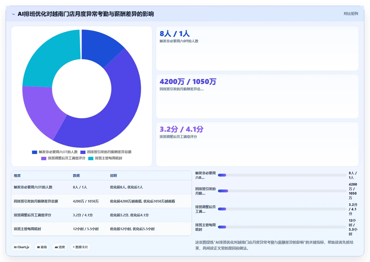Select the 排班调整后员工满意评分 table row
The image size is (370, 262).
pyautogui.click(x=101, y=215)
